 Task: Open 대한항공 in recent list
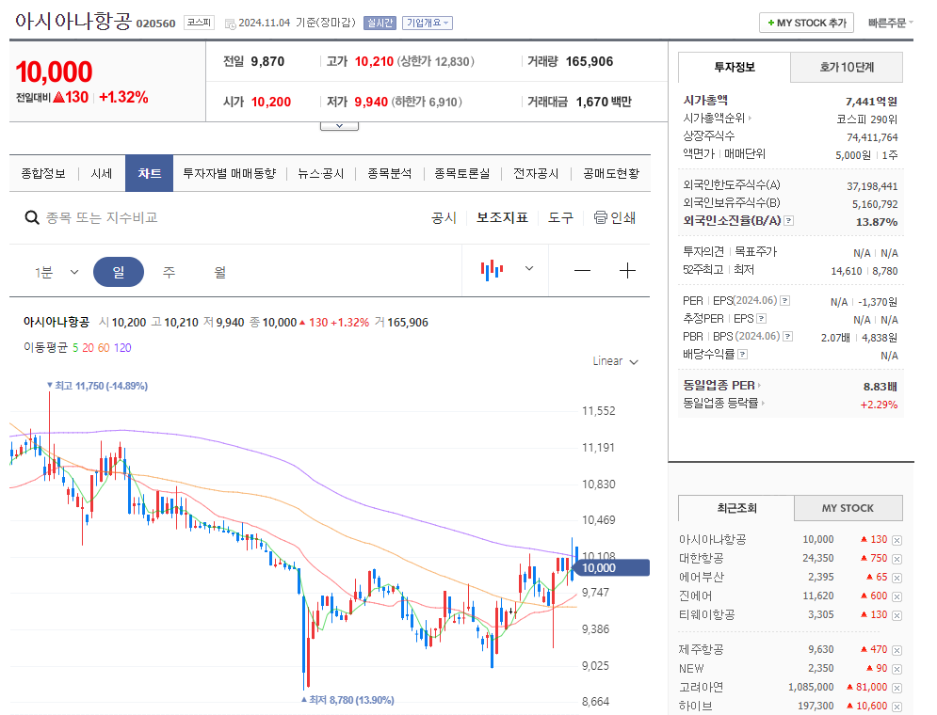701,558
